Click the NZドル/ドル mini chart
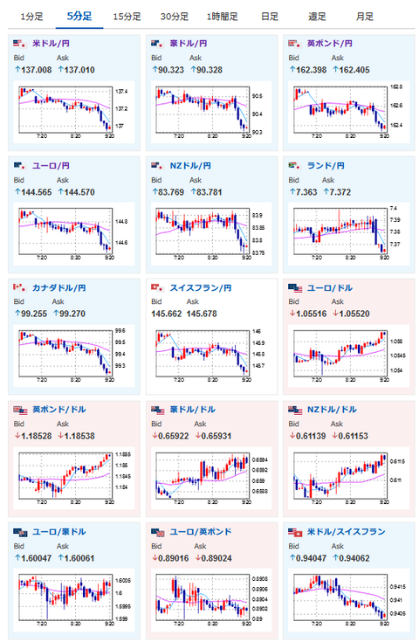419x642 pixels. click(x=348, y=479)
